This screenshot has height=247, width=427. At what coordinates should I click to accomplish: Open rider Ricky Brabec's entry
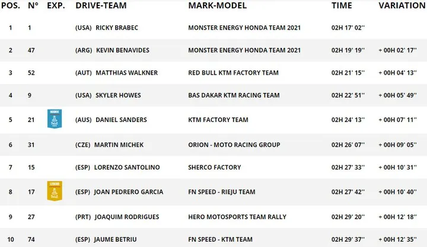(117, 28)
